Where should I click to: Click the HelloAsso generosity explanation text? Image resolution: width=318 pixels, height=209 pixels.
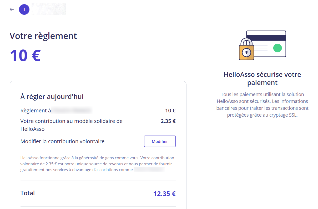pos(97,164)
